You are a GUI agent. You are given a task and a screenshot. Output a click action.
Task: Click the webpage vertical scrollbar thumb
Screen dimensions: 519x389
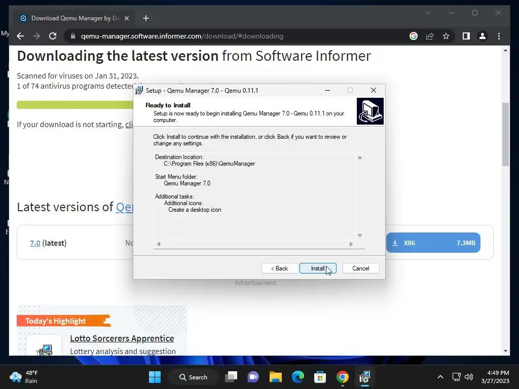click(x=505, y=134)
